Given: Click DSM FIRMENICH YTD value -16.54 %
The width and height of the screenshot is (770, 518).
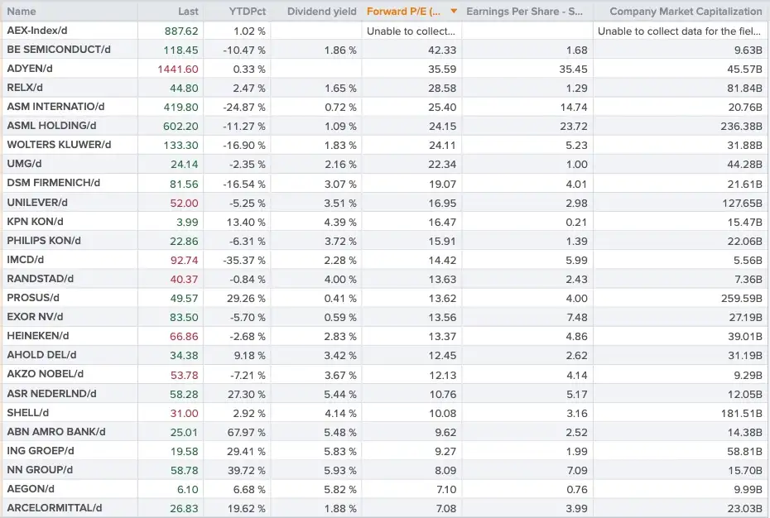Looking at the screenshot, I should (x=244, y=184).
